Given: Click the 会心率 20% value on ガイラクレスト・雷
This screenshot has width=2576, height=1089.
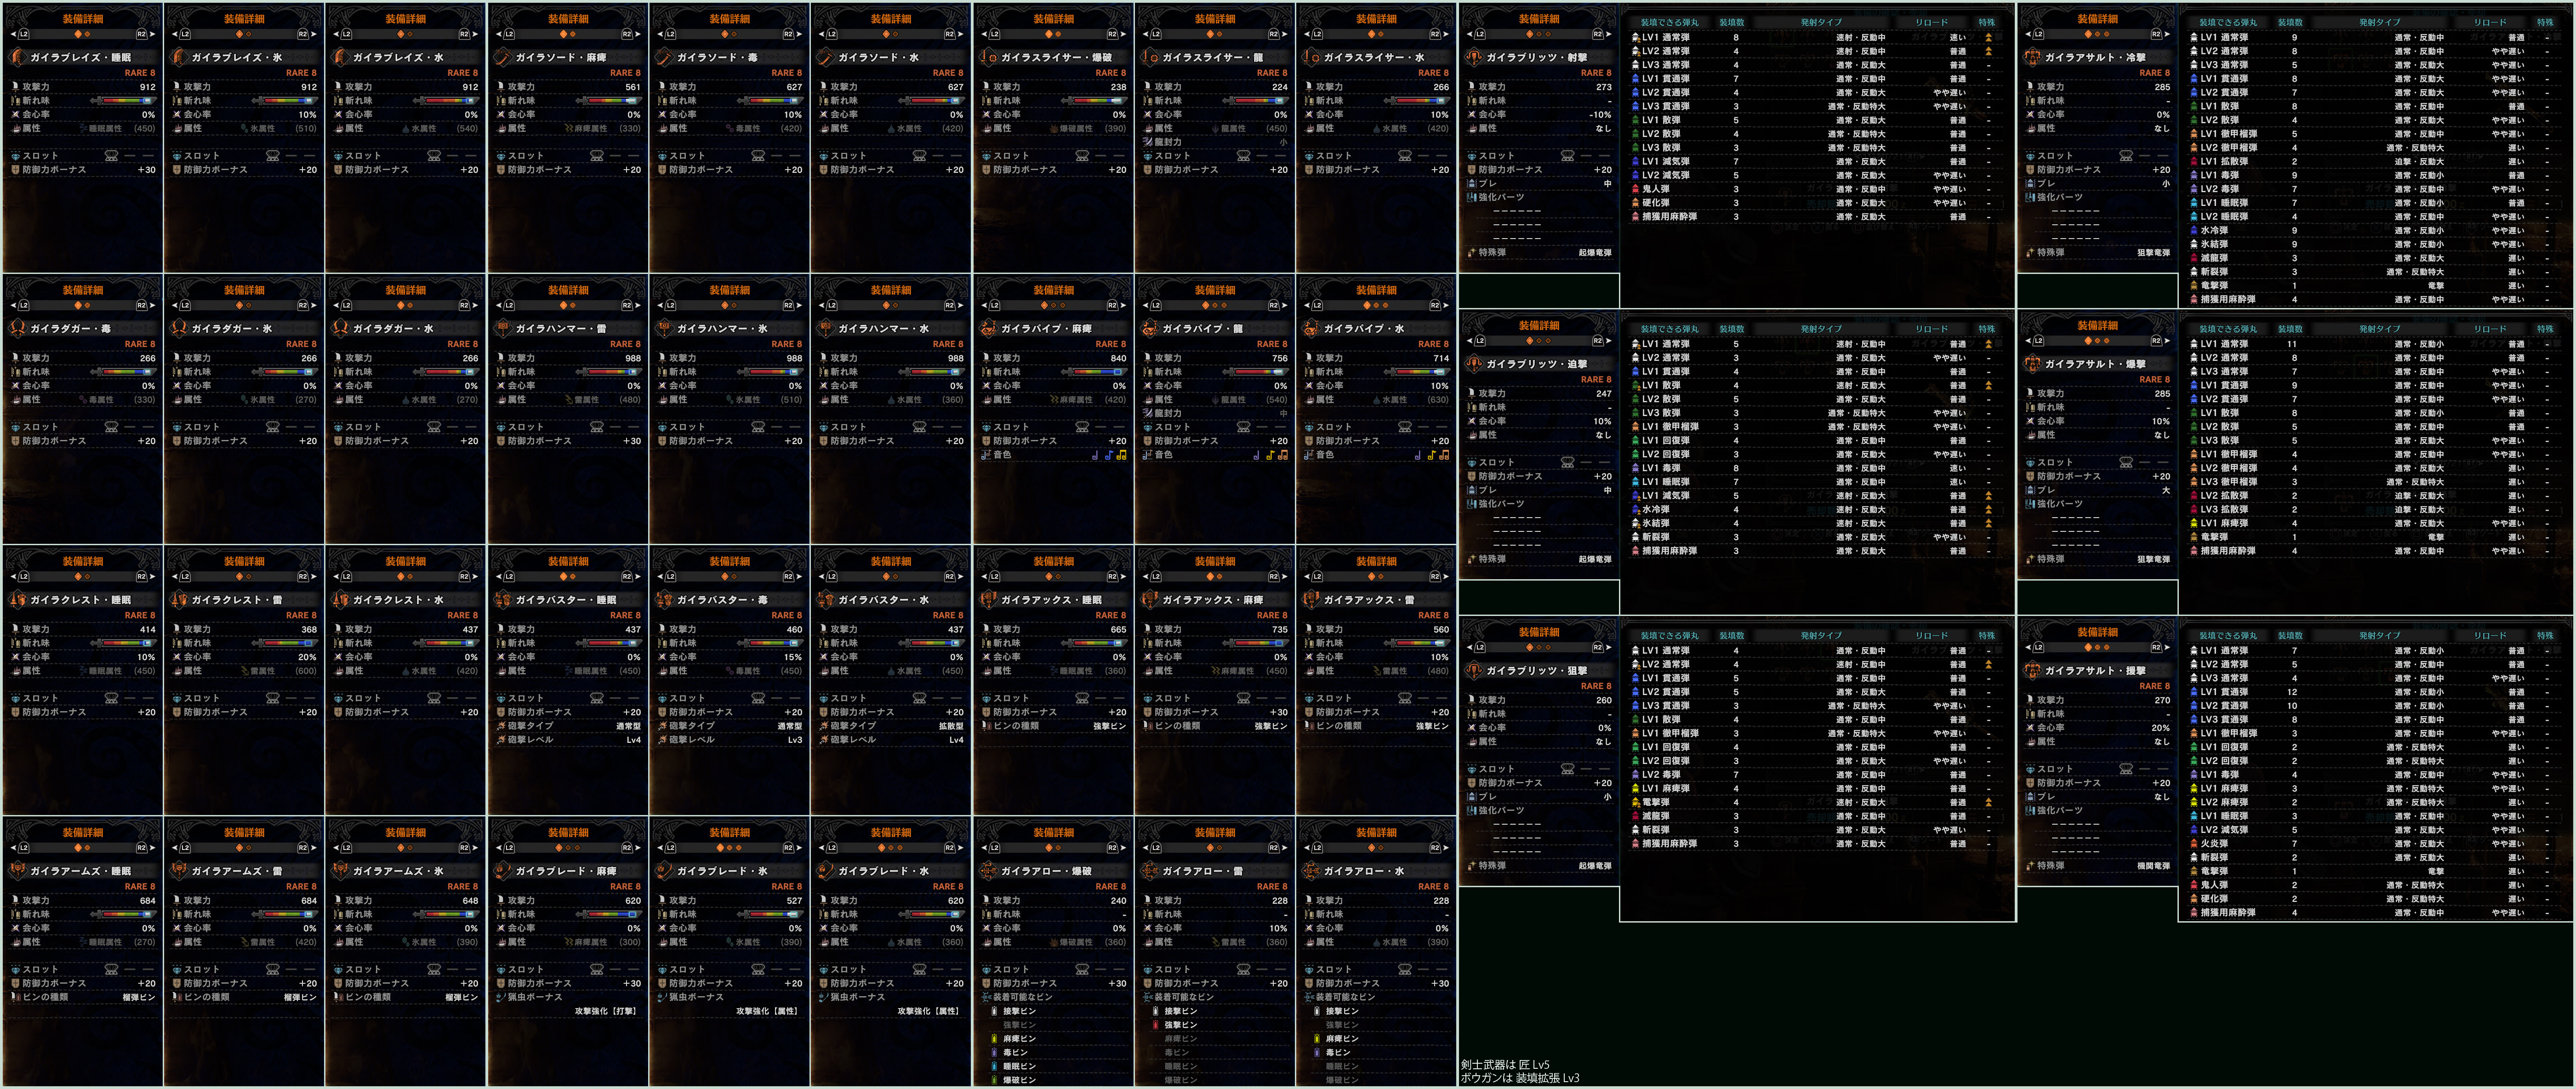Looking at the screenshot, I should pos(306,657).
